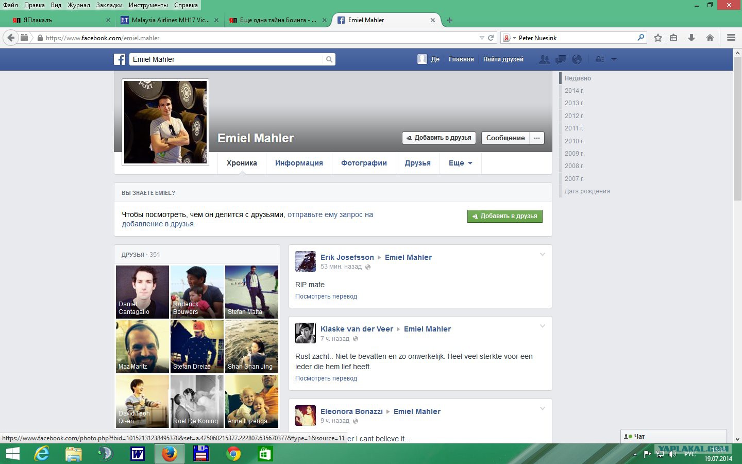742x464 pixels.
Task: Open privacy shortcuts lock icon
Action: (x=600, y=59)
